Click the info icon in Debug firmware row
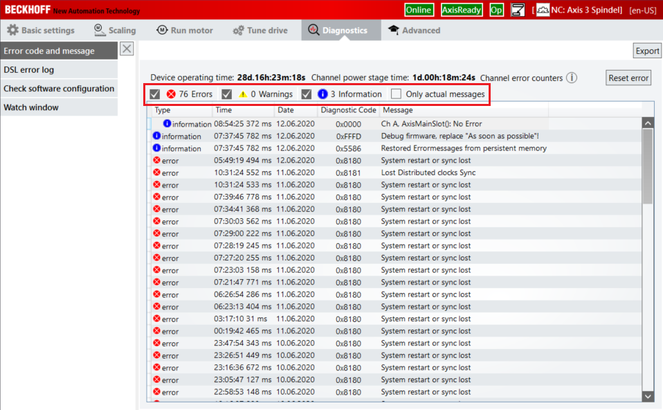Viewport: 663px width, 410px height. click(x=156, y=136)
